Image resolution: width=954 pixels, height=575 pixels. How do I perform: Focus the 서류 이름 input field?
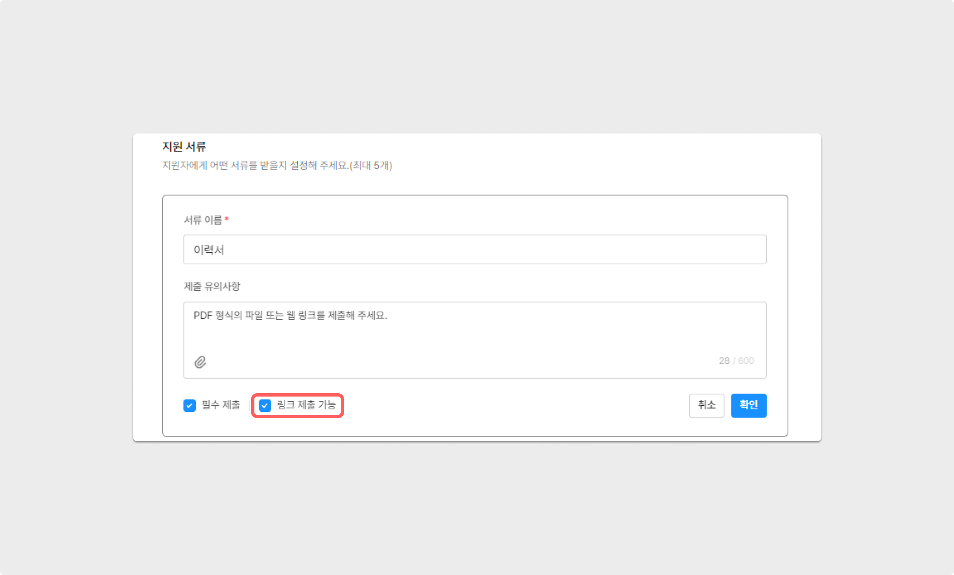click(x=475, y=249)
